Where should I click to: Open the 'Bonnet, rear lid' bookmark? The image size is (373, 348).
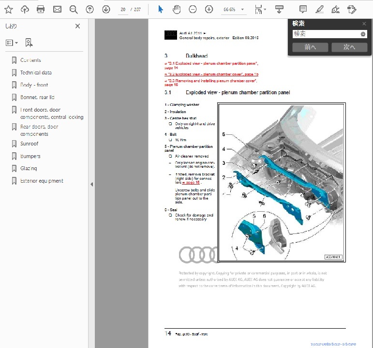coord(37,97)
